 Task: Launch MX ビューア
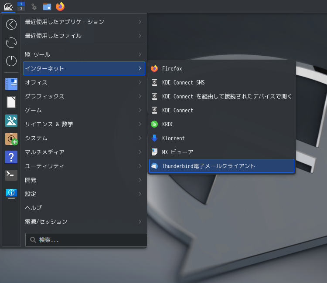(221, 152)
